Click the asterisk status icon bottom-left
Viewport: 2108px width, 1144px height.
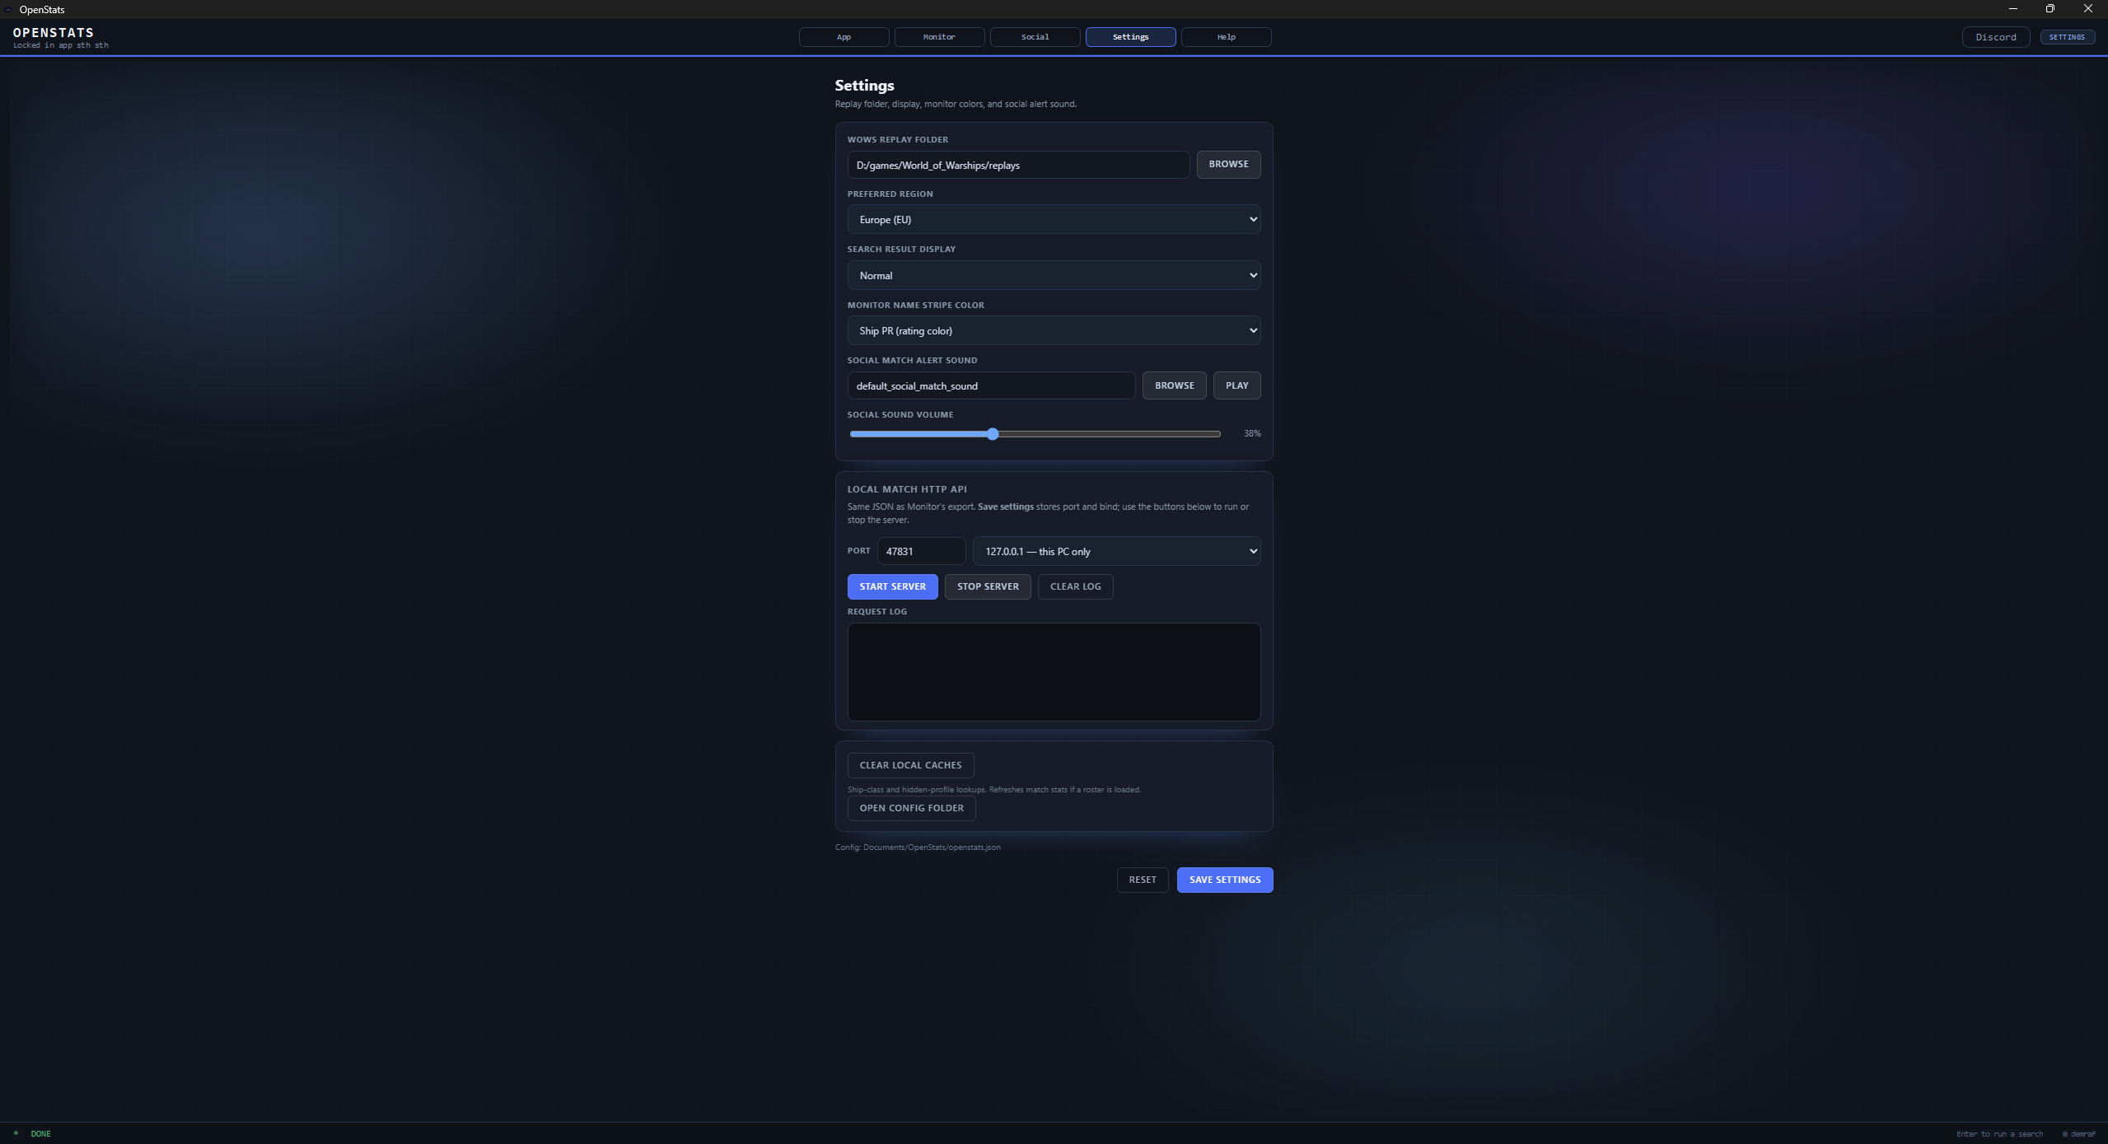click(x=16, y=1133)
